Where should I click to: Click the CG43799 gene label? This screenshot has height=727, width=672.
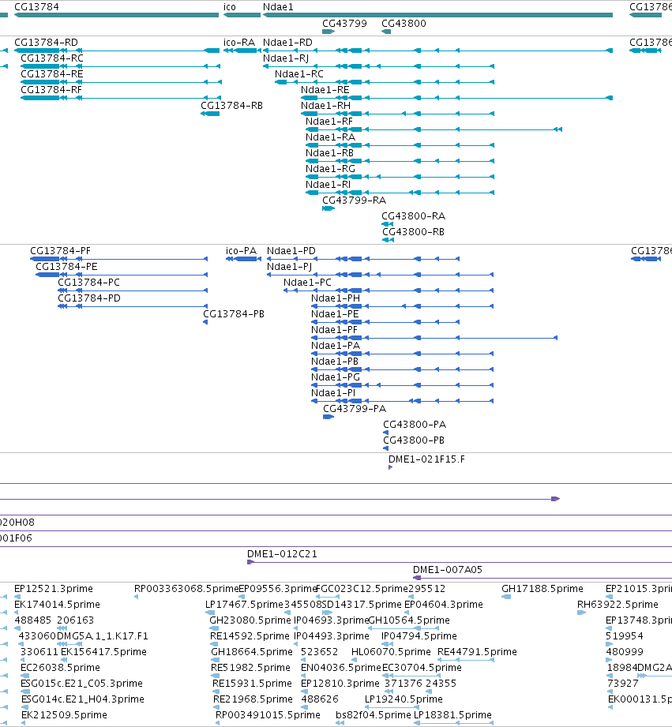pos(344,23)
